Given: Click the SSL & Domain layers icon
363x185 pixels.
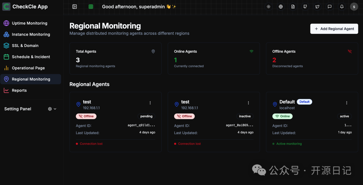Looking at the screenshot, I should point(6,46).
